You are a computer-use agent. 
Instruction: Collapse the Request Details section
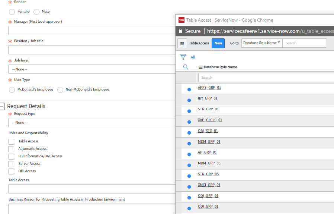point(2,106)
